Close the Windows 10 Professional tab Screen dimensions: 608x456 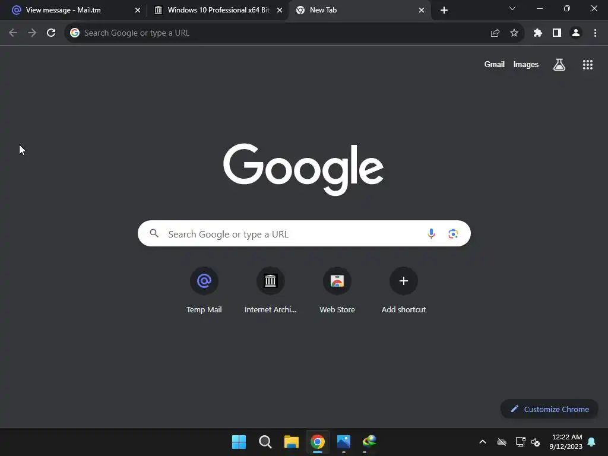(x=280, y=11)
